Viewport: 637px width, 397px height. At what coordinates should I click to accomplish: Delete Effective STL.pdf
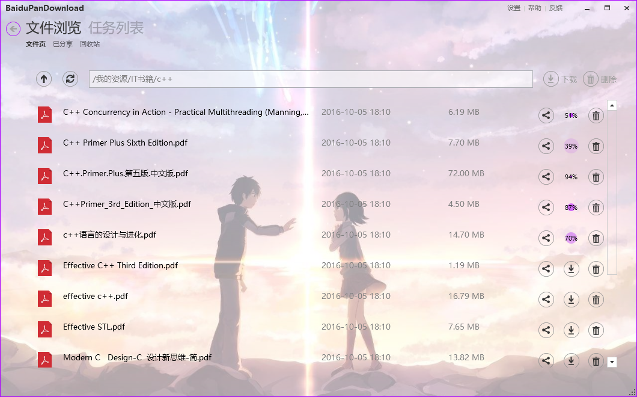(x=596, y=330)
